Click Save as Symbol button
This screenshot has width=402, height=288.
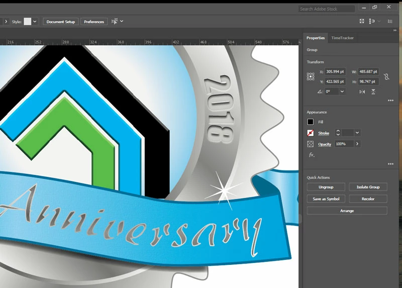click(326, 199)
